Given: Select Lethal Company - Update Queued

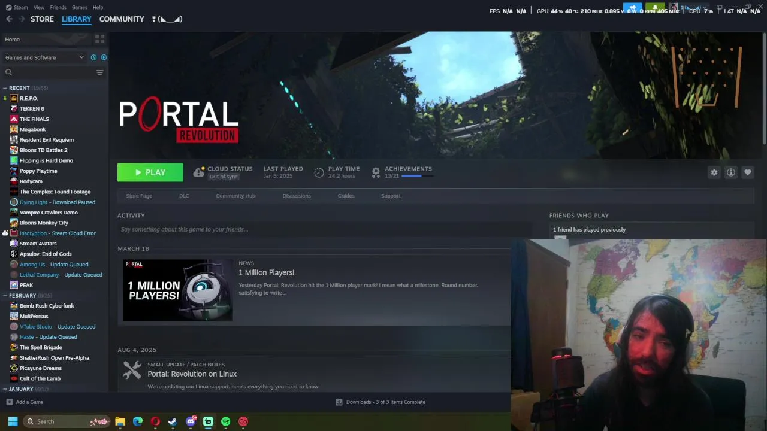Looking at the screenshot, I should (61, 275).
